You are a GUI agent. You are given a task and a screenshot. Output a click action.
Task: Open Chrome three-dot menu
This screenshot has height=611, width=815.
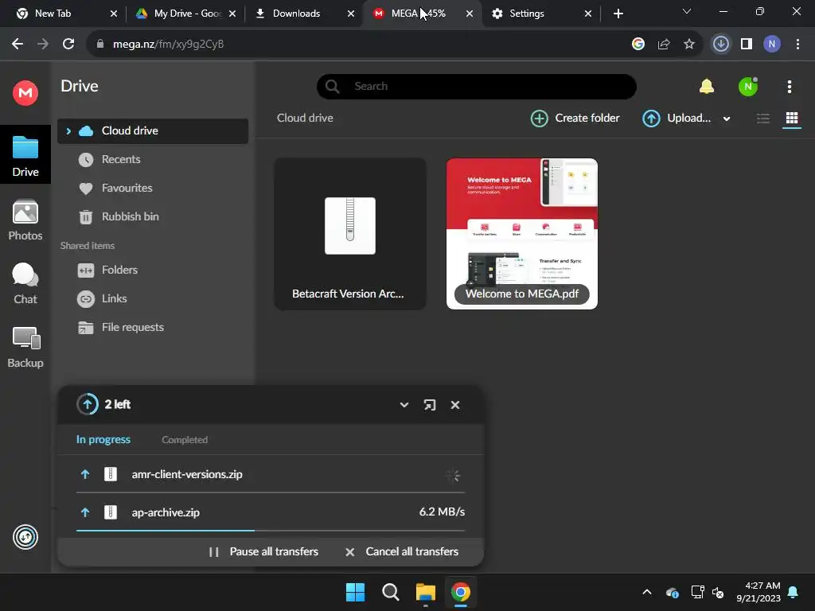[797, 45]
